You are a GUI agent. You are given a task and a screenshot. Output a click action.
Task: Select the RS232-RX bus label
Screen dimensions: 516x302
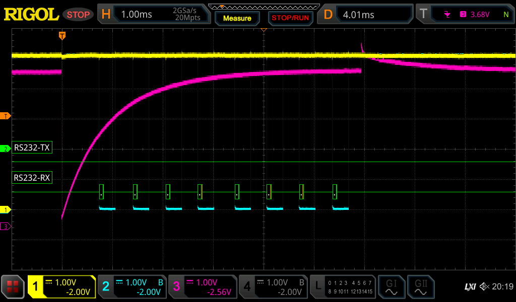click(31, 177)
